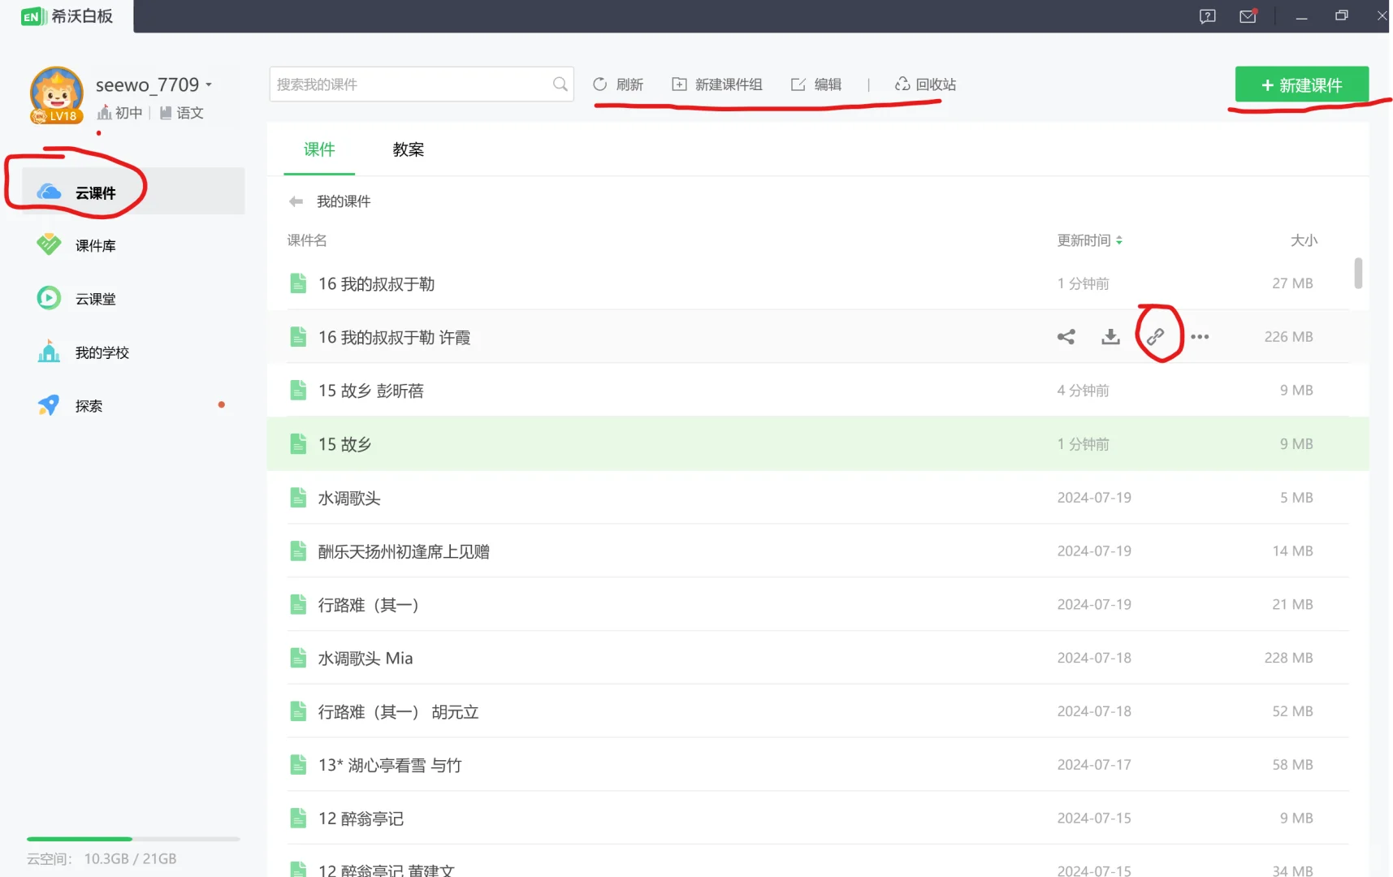Select the 16 我的叔叔于勒 courseware name

coord(376,283)
